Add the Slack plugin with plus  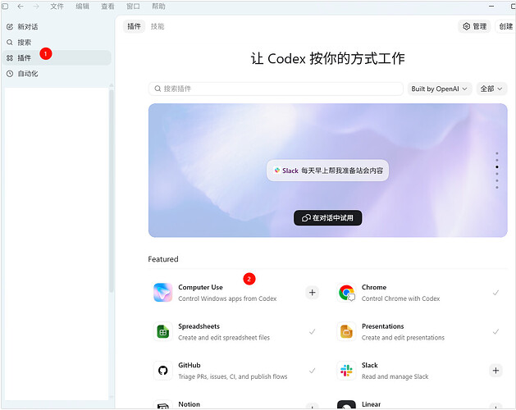(495, 371)
